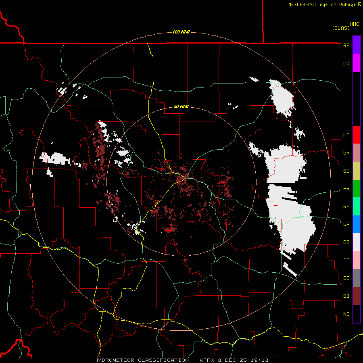Click the HHC product label

(x=355, y=24)
